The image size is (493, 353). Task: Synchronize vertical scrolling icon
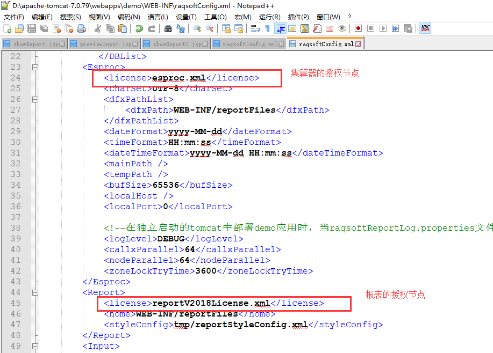pos(226,28)
